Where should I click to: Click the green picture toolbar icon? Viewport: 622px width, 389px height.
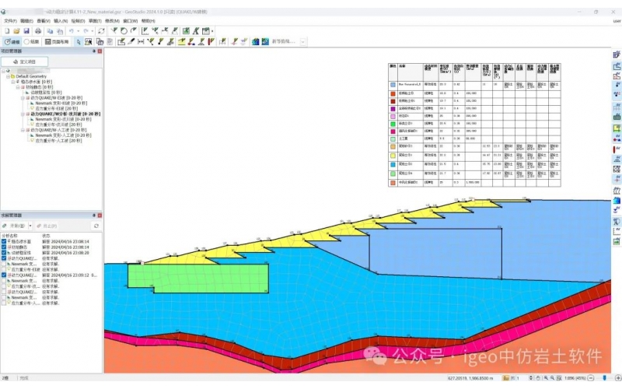tap(186, 31)
